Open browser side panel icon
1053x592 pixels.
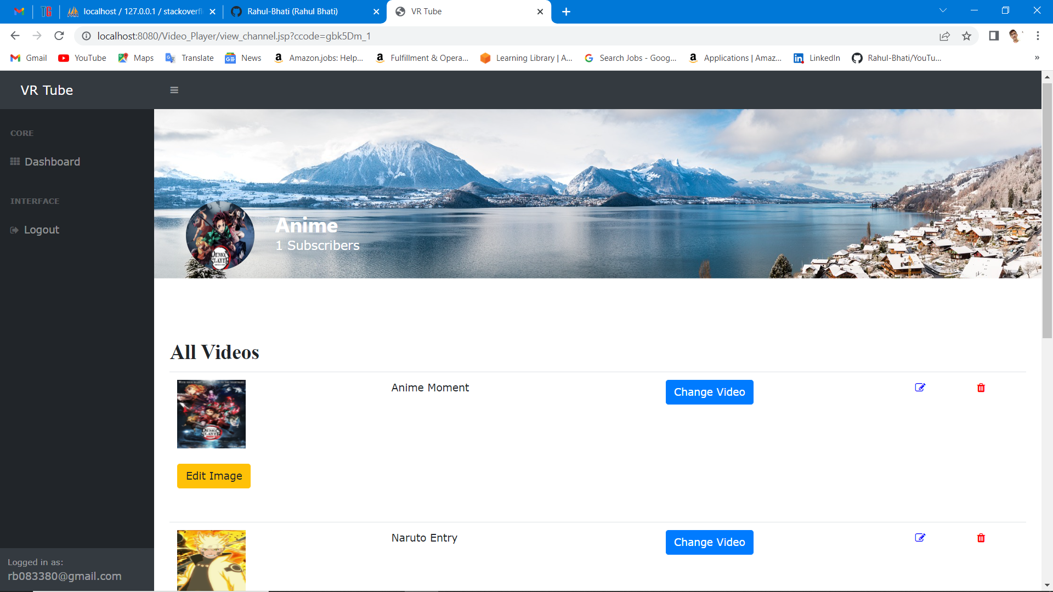tap(994, 36)
